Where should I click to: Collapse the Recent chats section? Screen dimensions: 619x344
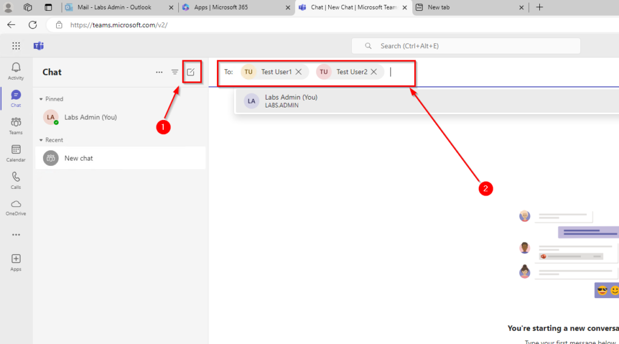click(x=41, y=140)
